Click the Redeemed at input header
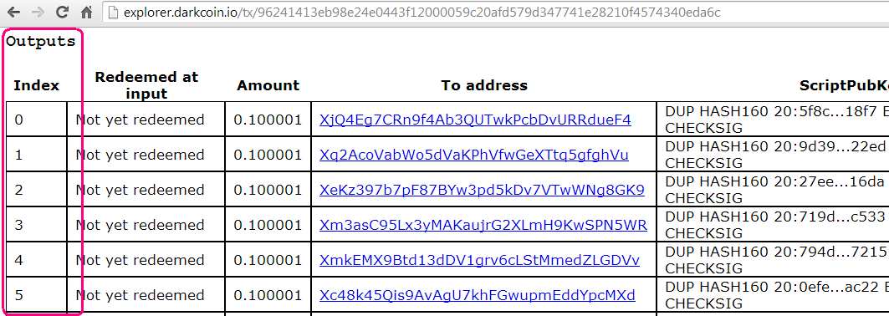Image resolution: width=889 pixels, height=316 pixels. click(146, 85)
